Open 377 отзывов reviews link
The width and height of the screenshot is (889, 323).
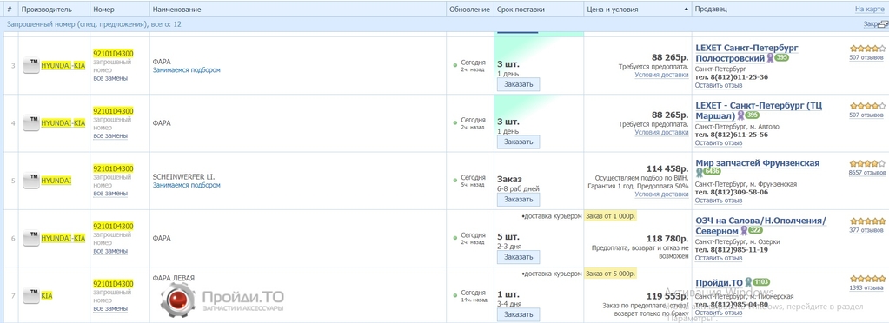click(x=866, y=230)
